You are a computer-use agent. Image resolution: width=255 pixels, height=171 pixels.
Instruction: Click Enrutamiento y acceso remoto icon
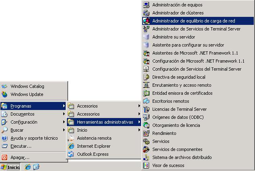pyautogui.click(x=146, y=85)
